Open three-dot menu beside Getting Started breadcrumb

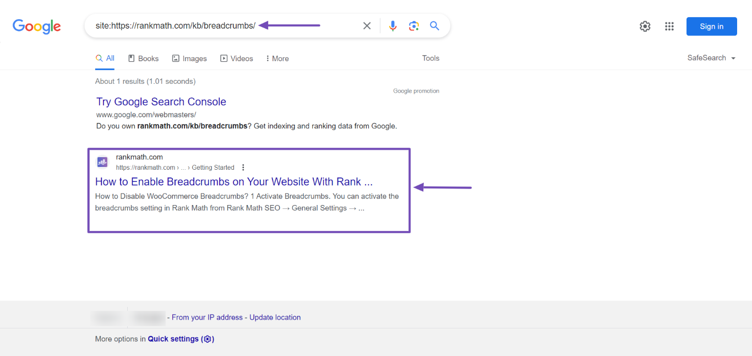(x=243, y=168)
